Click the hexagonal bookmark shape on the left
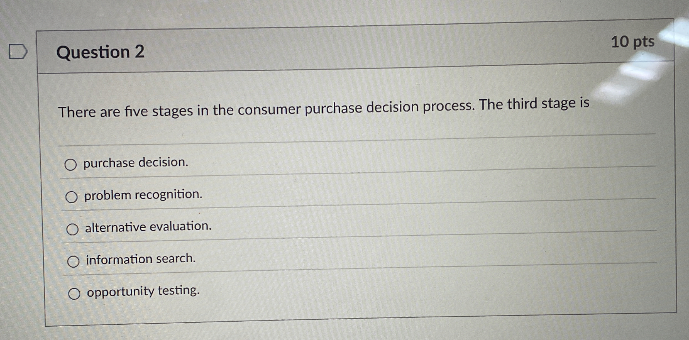This screenshot has width=689, height=340. point(17,52)
